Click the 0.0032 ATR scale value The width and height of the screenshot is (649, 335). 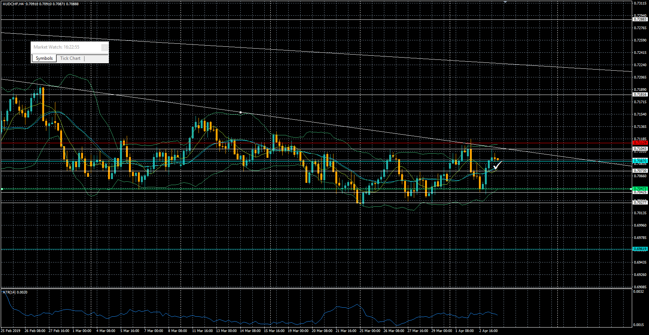[639, 292]
